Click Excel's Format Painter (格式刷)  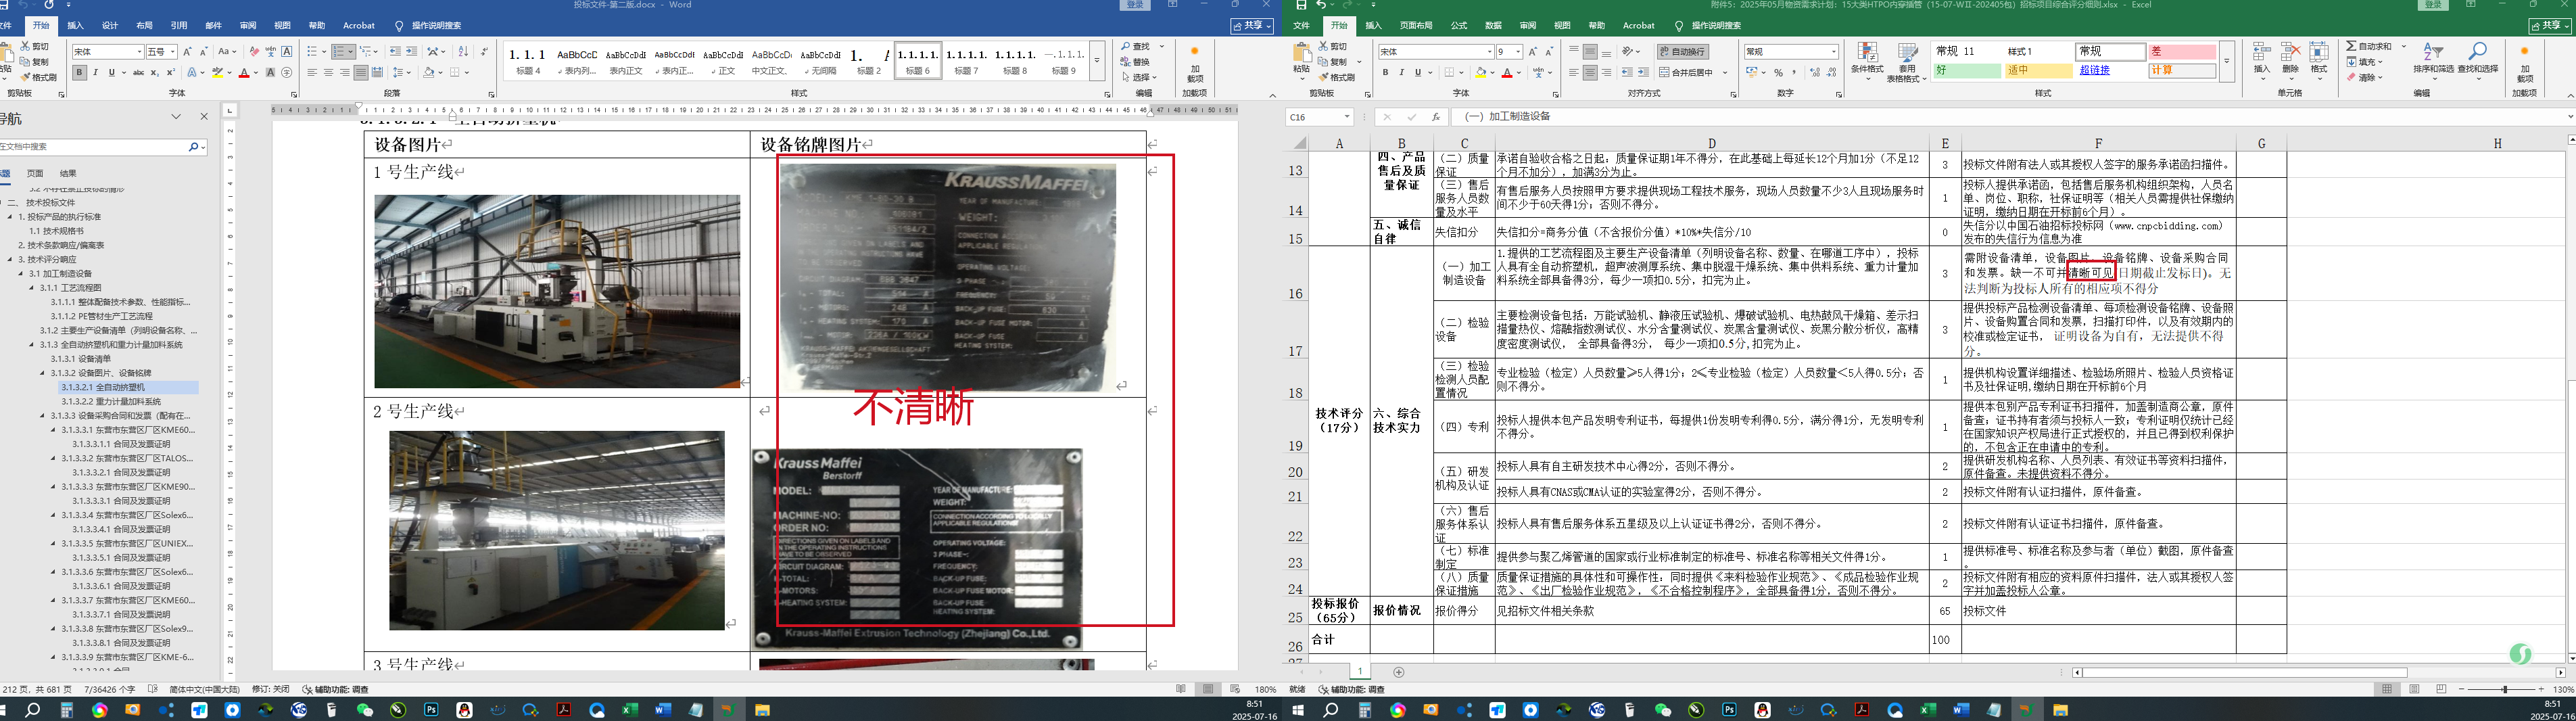[x=1337, y=77]
